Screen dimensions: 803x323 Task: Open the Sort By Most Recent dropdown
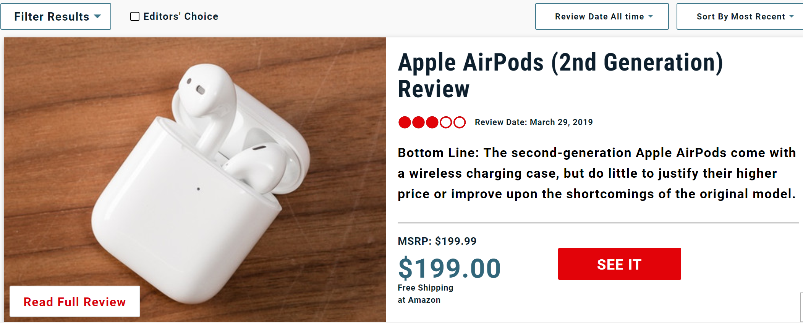740,16
